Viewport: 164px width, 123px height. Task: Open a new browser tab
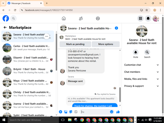tap(47, 3)
